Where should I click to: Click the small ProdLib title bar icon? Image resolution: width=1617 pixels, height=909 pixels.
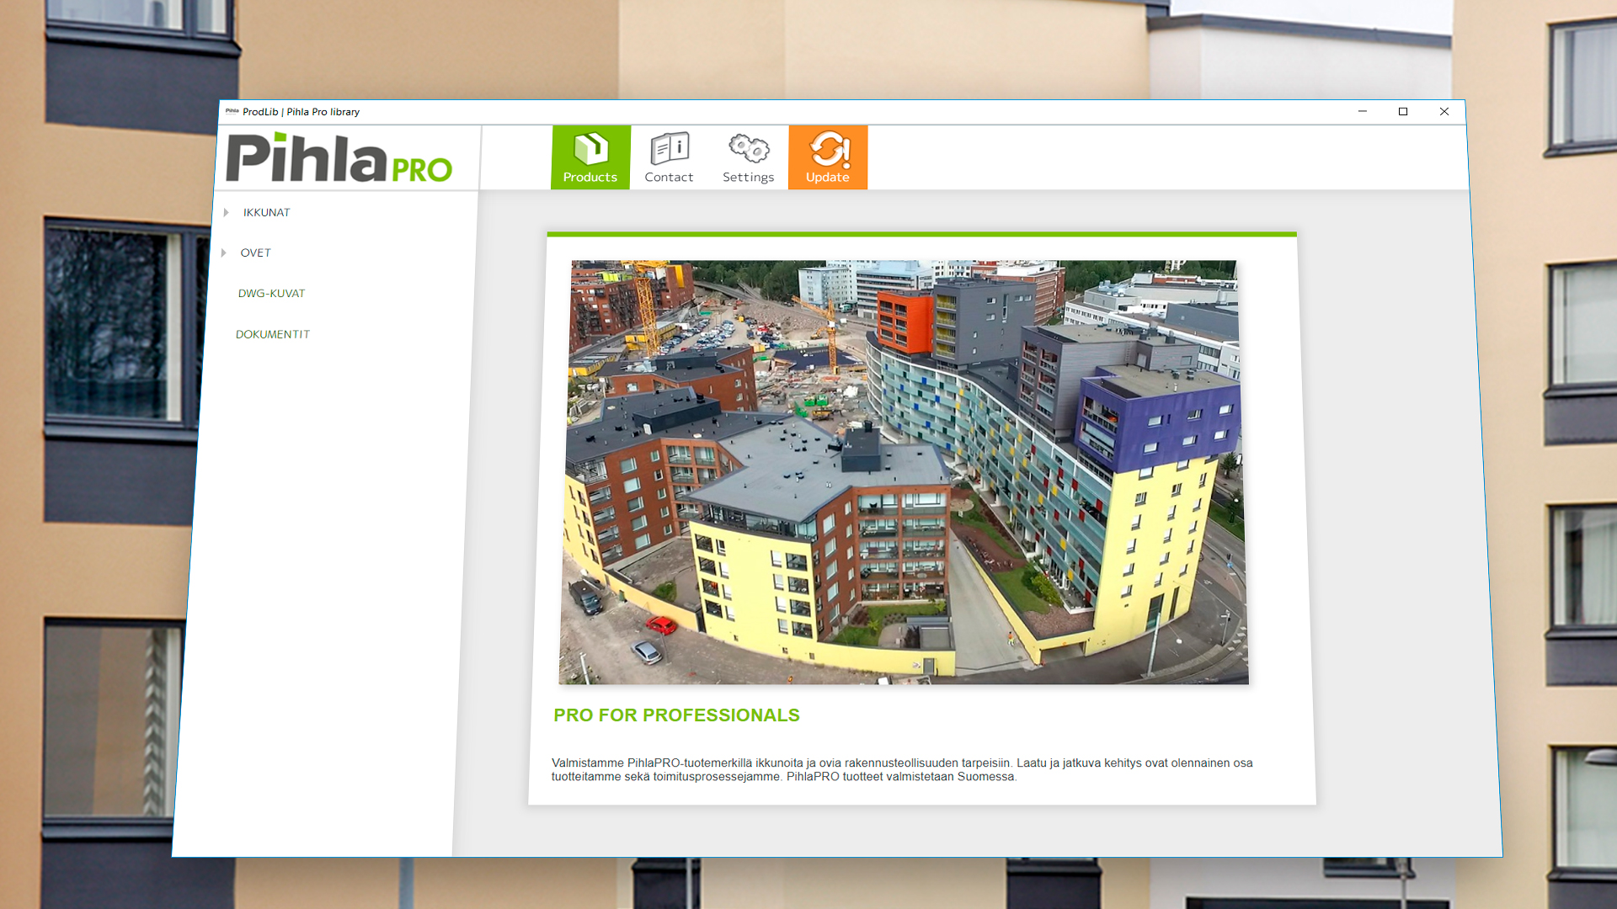pyautogui.click(x=232, y=111)
